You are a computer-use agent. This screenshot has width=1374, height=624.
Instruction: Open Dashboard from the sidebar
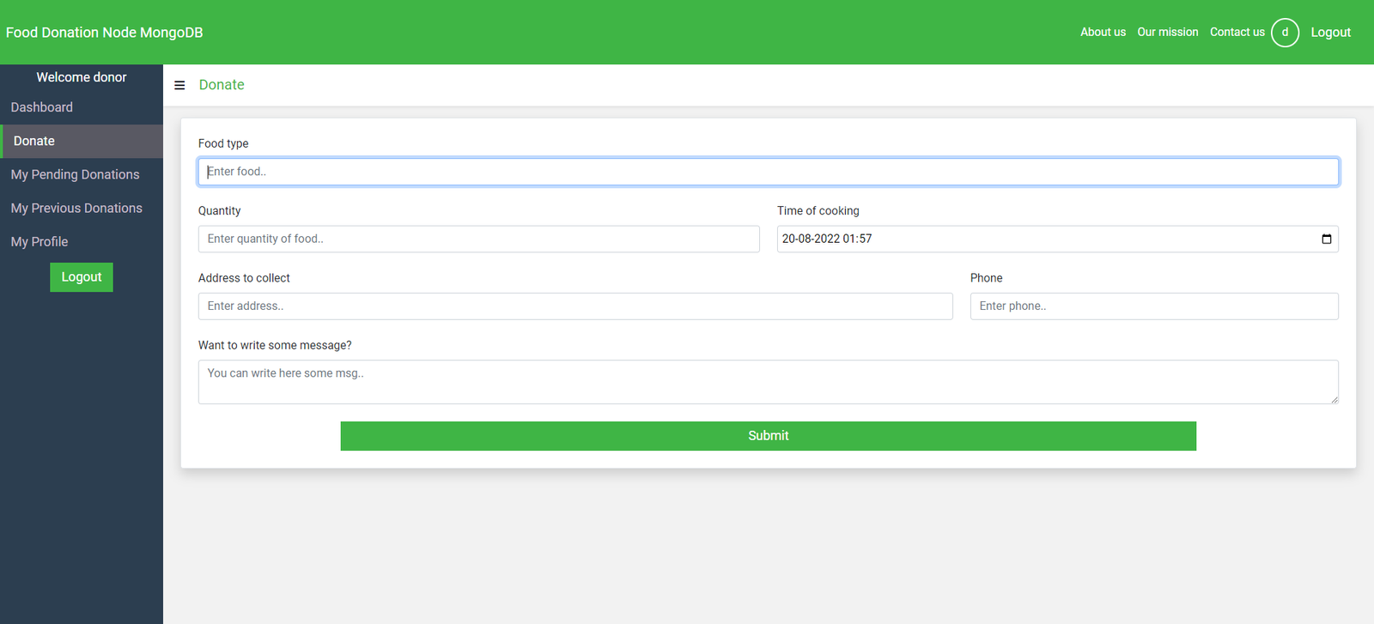point(42,107)
